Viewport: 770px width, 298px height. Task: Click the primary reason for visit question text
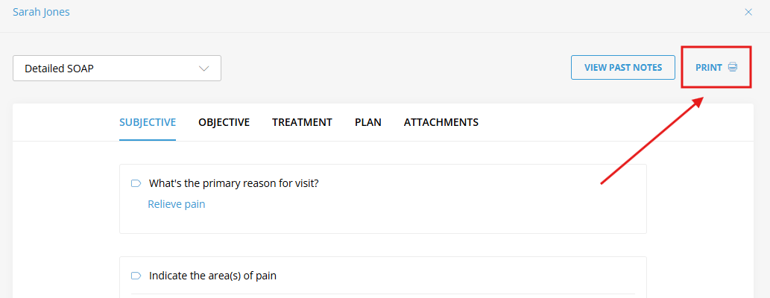tap(234, 183)
